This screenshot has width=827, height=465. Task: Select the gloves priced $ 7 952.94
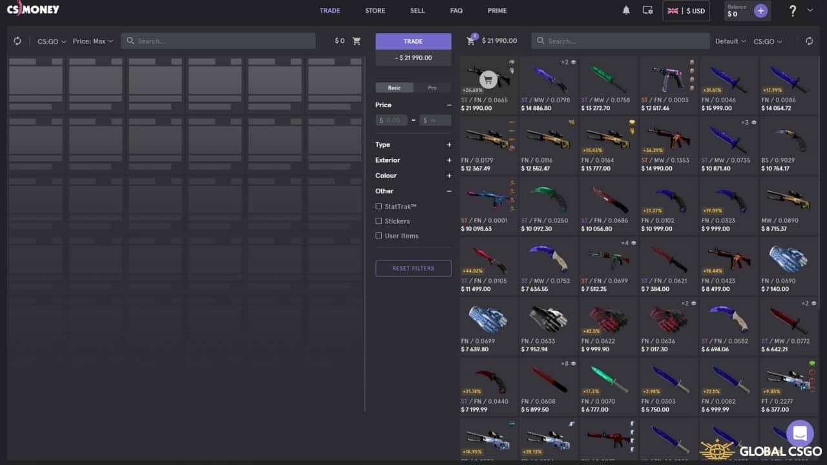pos(548,325)
